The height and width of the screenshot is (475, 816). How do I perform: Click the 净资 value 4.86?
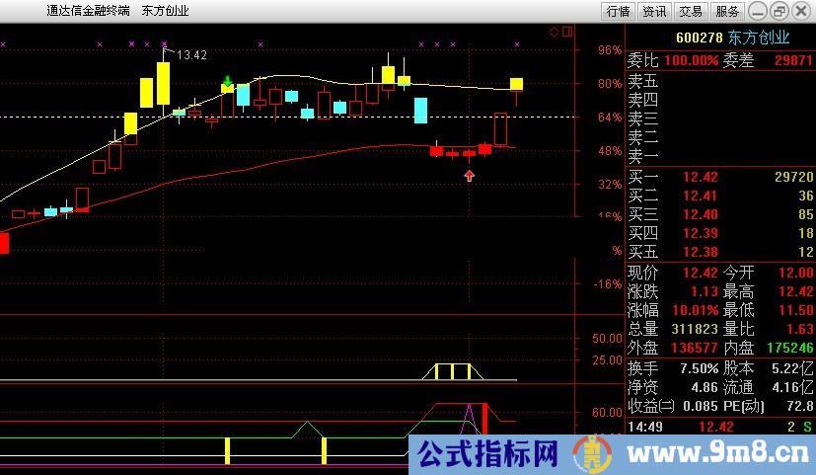point(705,387)
